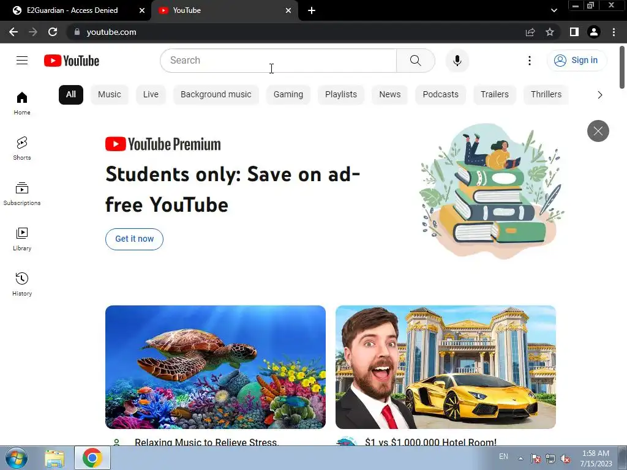This screenshot has width=627, height=470.
Task: Open Shorts from sidebar
Action: [22, 148]
